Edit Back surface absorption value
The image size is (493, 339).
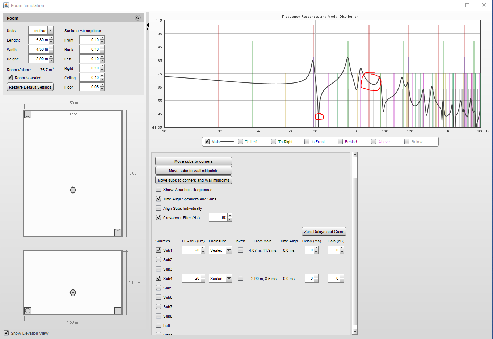point(90,50)
